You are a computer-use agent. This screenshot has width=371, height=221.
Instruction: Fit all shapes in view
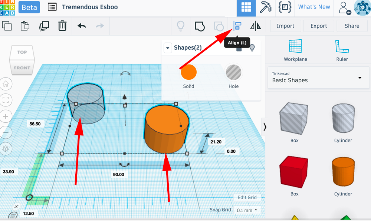(6, 100)
